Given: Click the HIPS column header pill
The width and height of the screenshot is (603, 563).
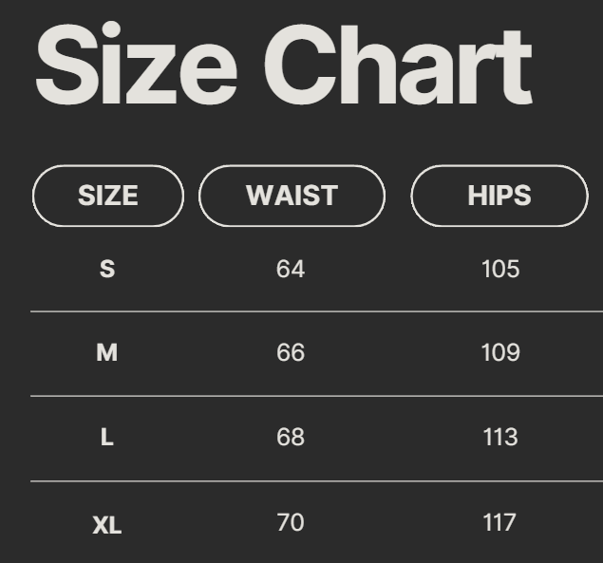Looking at the screenshot, I should coord(499,196).
